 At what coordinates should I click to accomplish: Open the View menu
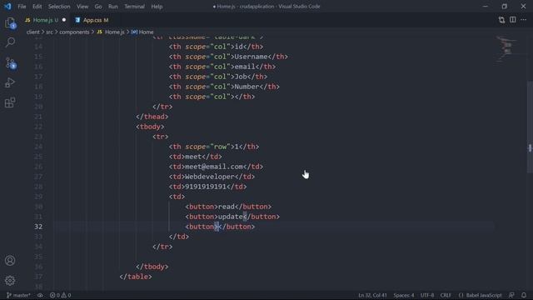(x=82, y=7)
